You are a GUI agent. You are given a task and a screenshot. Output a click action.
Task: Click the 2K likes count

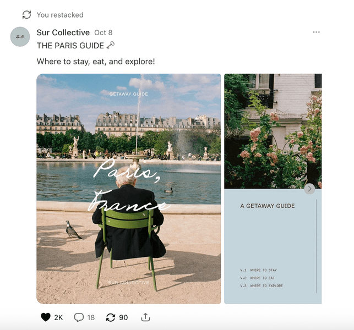coord(58,317)
